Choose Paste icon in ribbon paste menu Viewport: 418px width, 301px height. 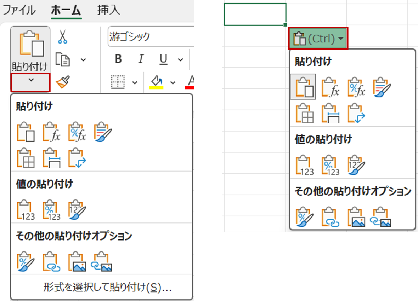[26, 132]
